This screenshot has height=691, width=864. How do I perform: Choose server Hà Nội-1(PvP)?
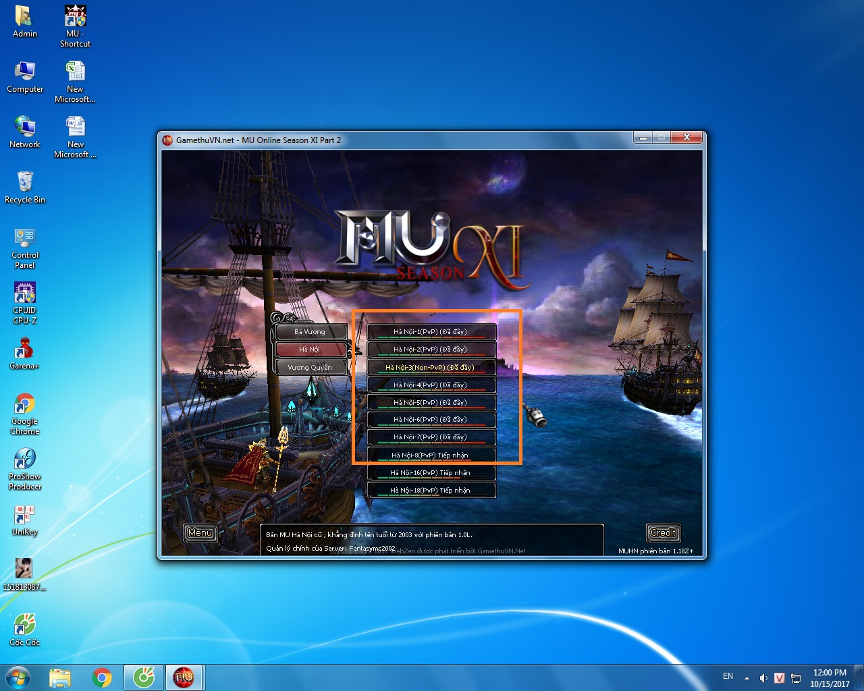(x=431, y=332)
